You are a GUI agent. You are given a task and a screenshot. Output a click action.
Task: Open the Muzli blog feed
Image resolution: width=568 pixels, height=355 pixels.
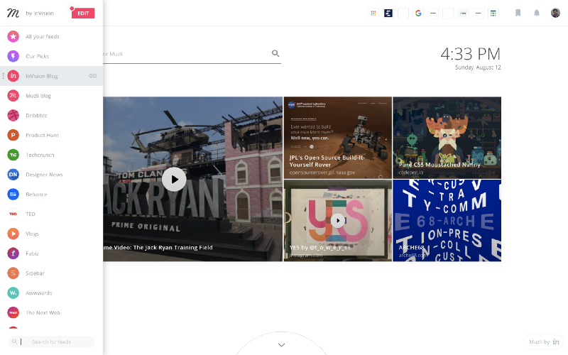point(51,96)
